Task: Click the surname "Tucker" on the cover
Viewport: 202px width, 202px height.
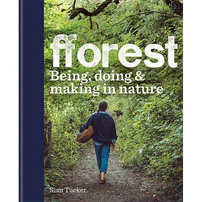Action: (76, 190)
